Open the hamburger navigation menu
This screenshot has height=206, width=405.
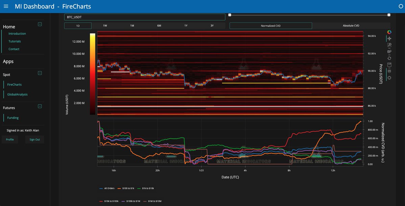(7, 6)
